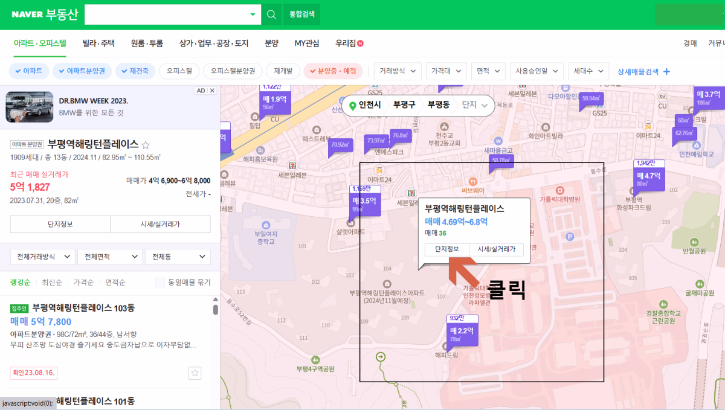This screenshot has height=410, width=725.
Task: Expand the 전체면적 dropdown
Action: (110, 257)
